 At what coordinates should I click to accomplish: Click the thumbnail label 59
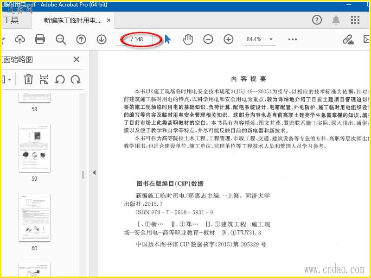[x=34, y=179]
